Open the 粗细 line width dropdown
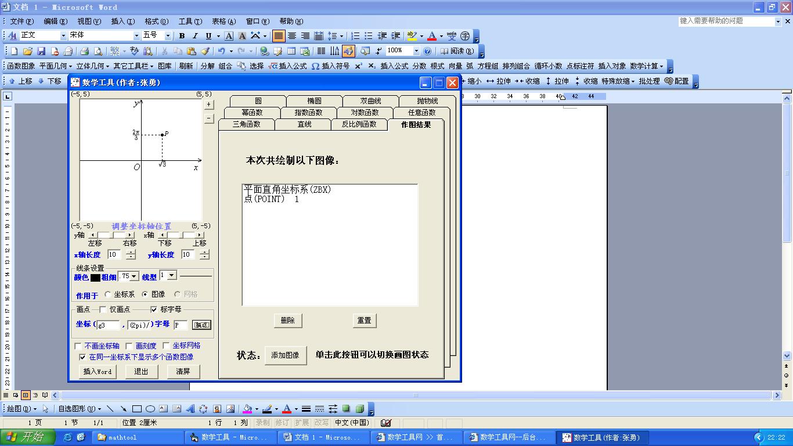This screenshot has height=446, width=793. (x=134, y=277)
